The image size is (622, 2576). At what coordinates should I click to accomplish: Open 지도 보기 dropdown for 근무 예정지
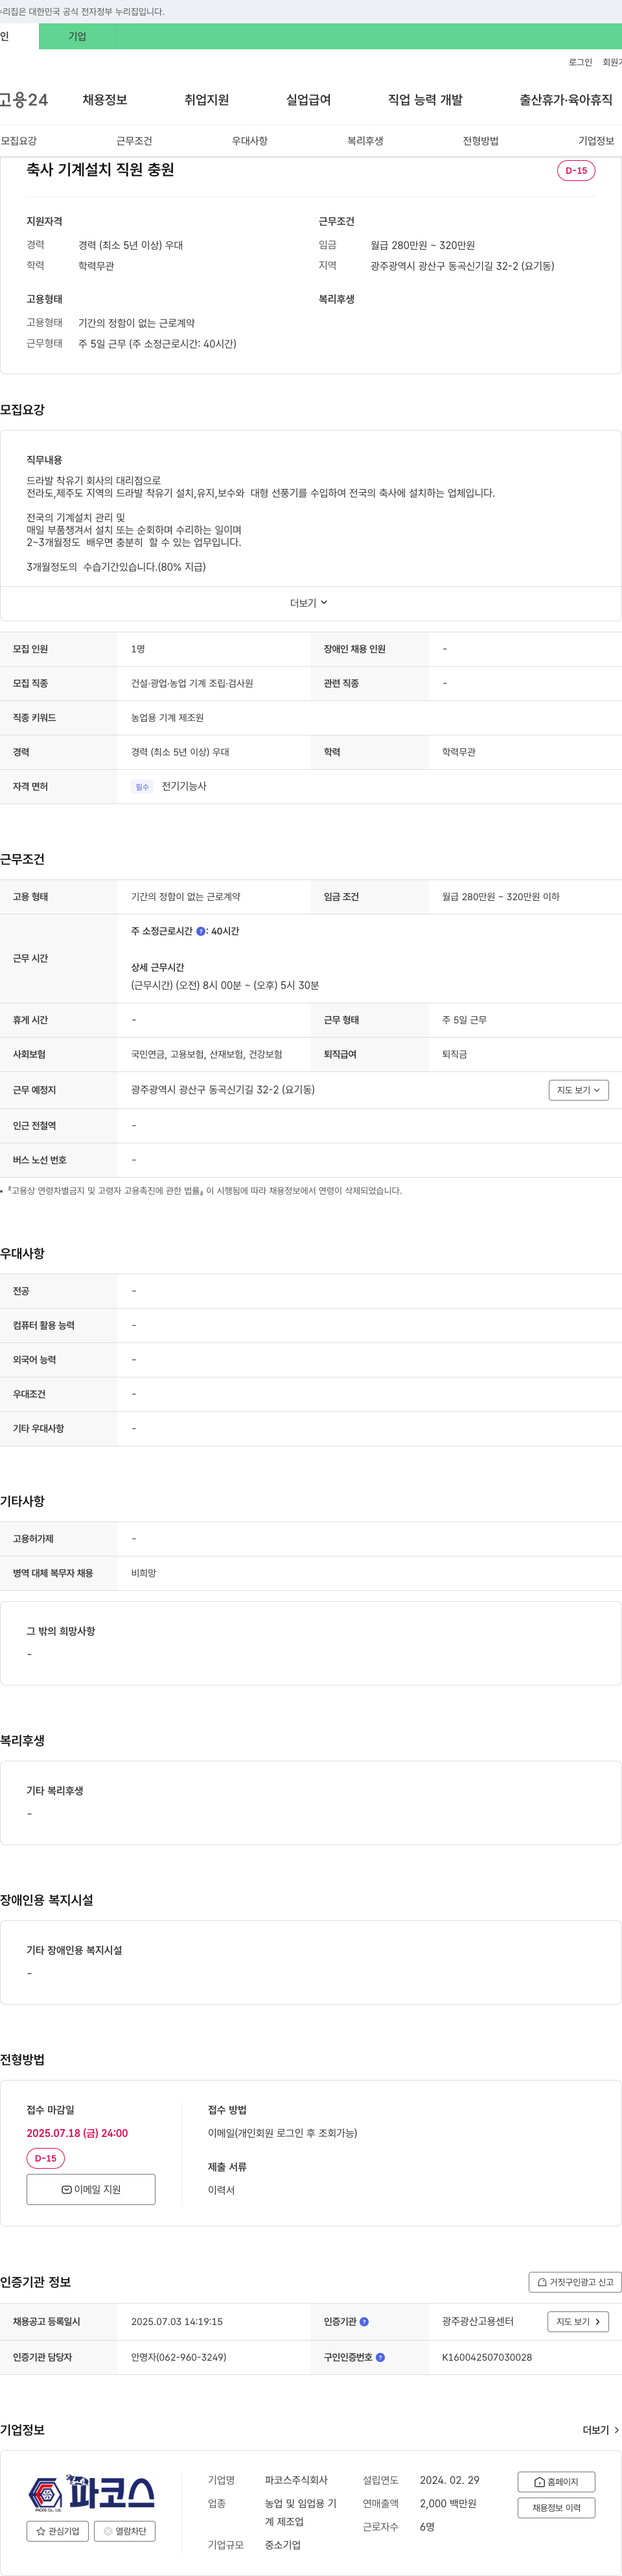pos(578,1090)
